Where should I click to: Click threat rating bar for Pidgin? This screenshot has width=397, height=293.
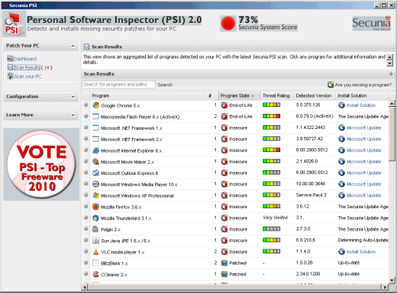pos(272,229)
